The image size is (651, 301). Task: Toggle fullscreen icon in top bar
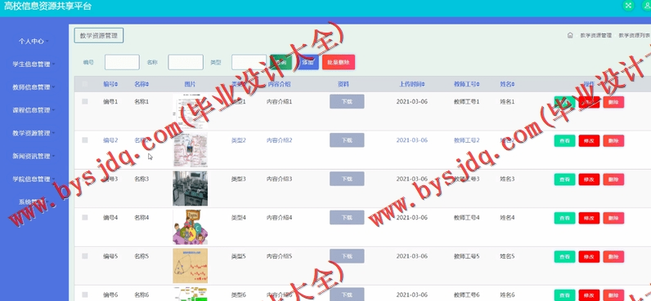pyautogui.click(x=628, y=6)
